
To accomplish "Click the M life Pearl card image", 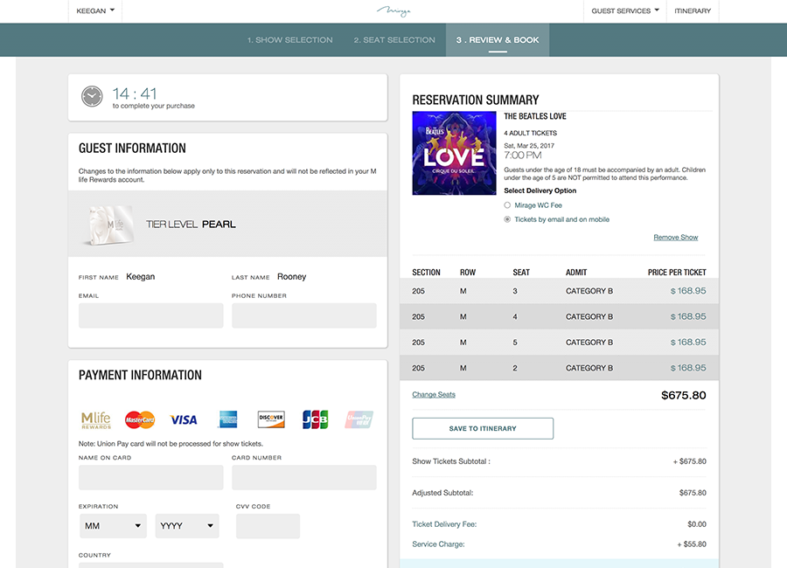I will [110, 225].
